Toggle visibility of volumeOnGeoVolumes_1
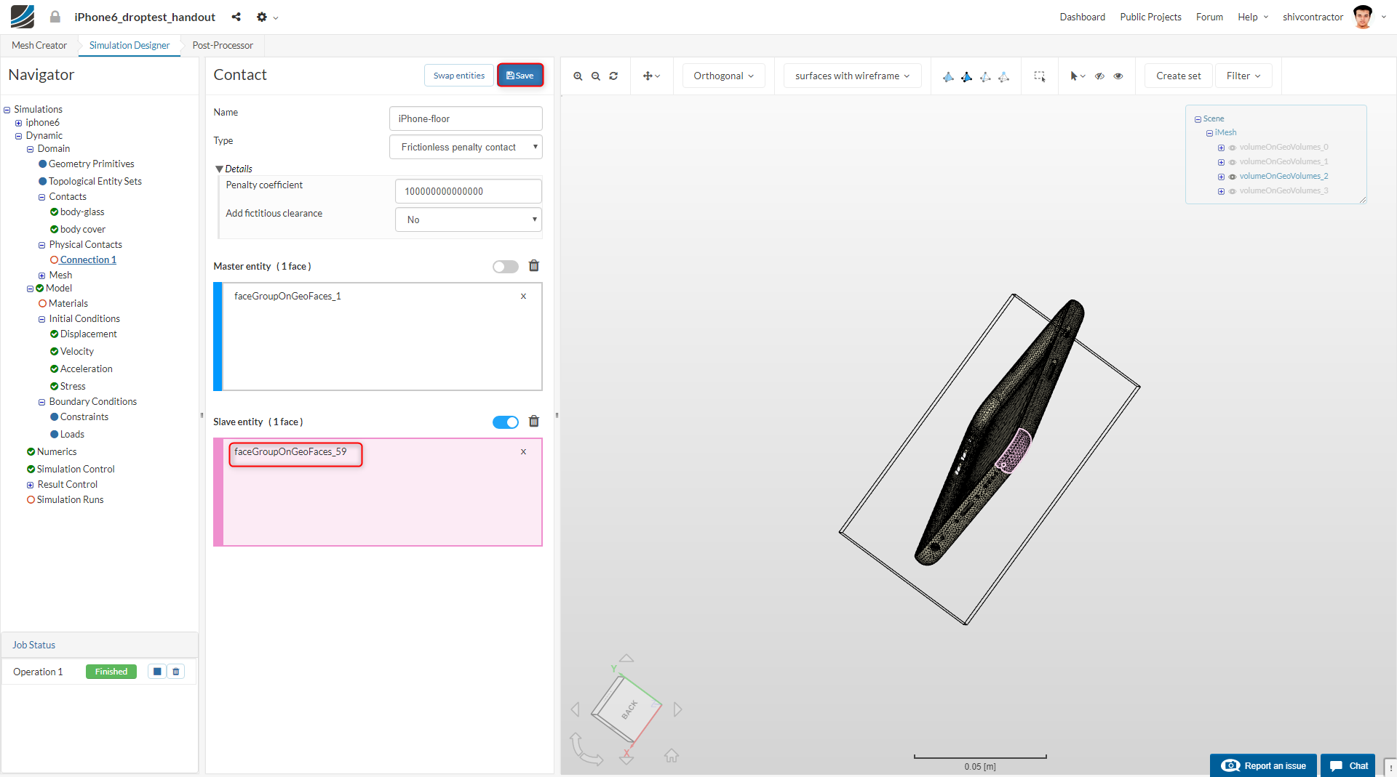The width and height of the screenshot is (1397, 777). 1233,162
